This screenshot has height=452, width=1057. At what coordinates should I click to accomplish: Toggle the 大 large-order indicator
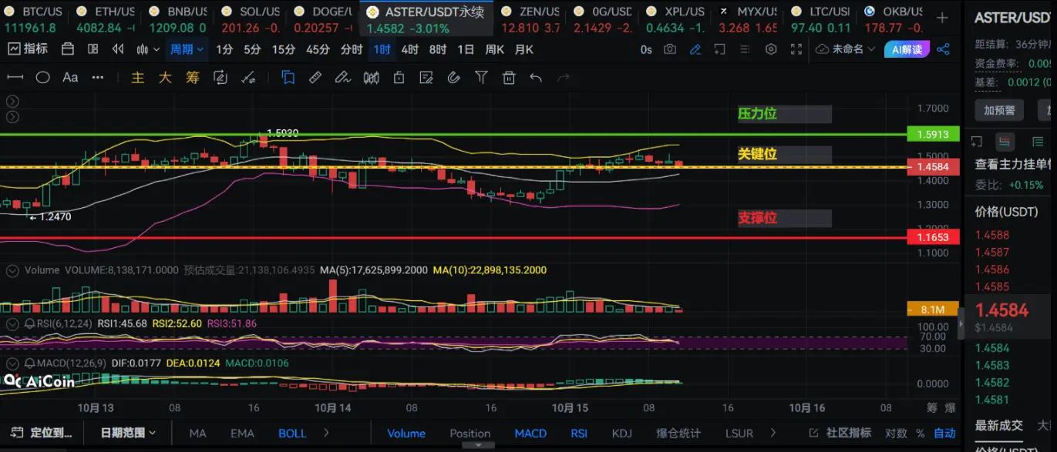point(165,77)
